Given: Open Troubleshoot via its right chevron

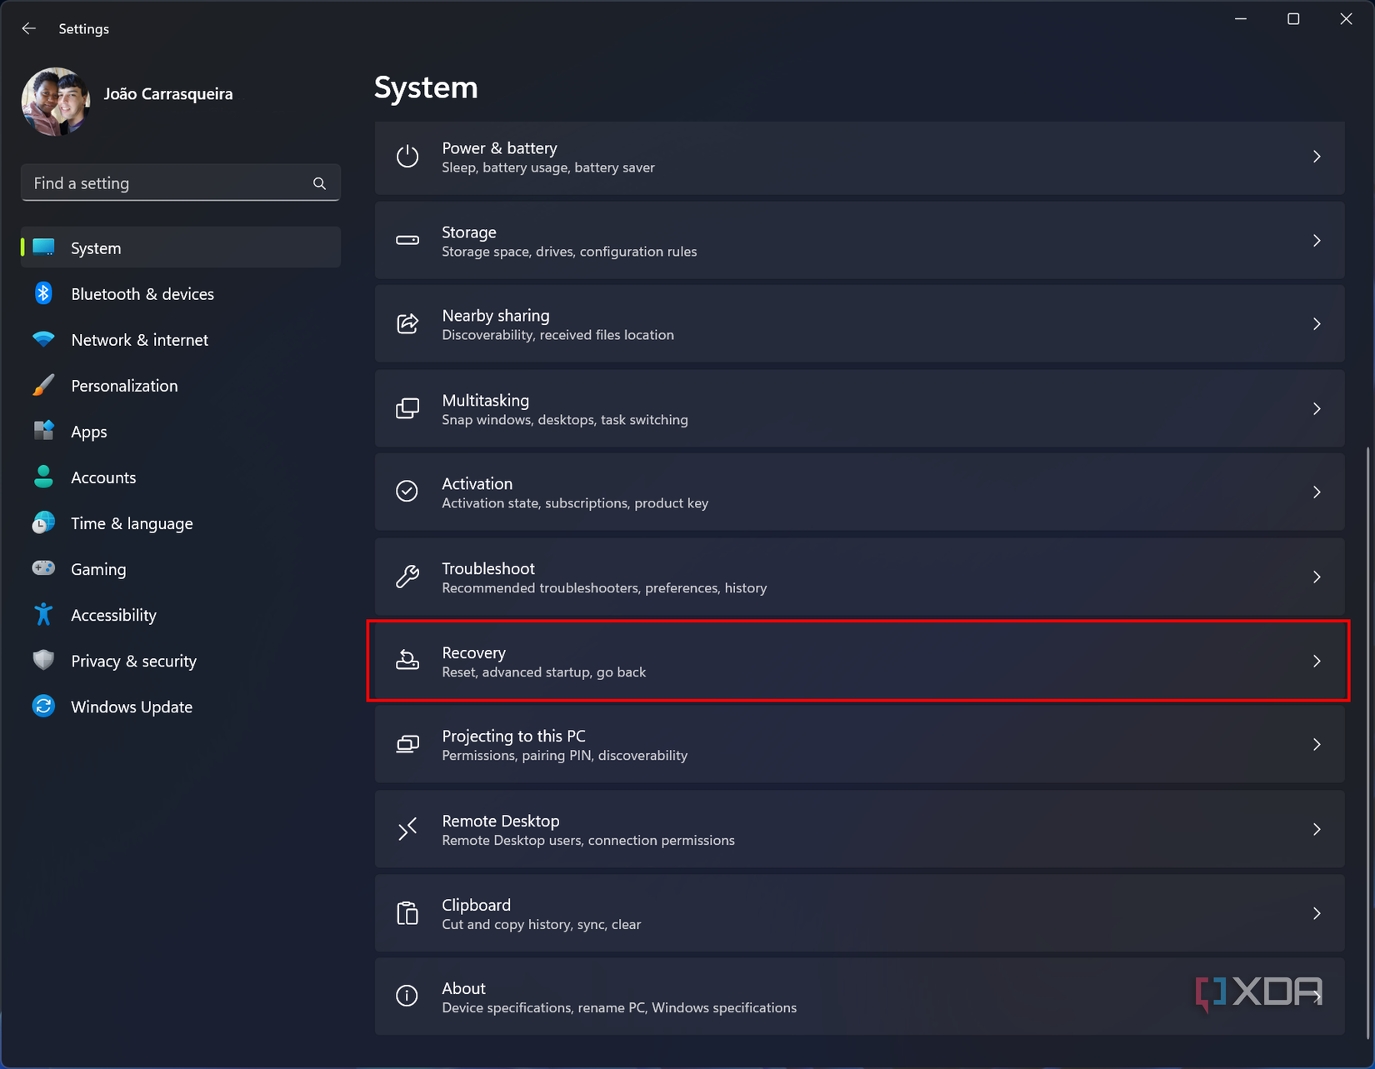Looking at the screenshot, I should pos(1317,577).
